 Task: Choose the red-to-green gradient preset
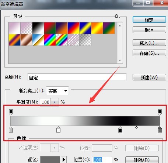pyautogui.click(x=50, y=28)
